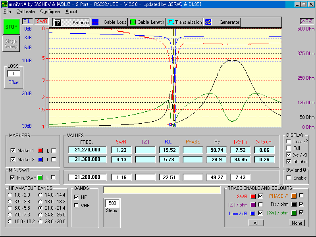Image resolution: width=316 pixels, height=237 pixels.
Task: Click the red SWR trace colour swatch
Action: [253, 196]
